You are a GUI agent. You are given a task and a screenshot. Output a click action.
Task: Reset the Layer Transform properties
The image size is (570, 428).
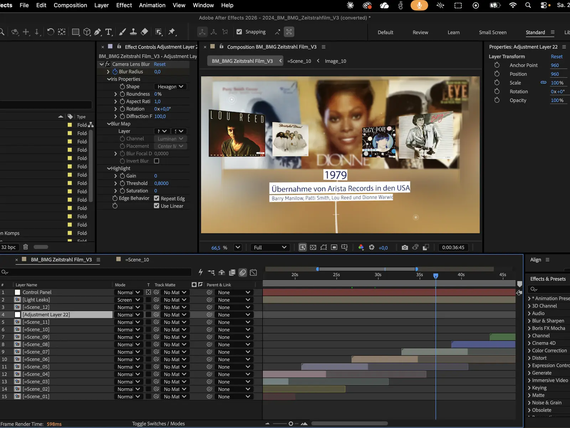[x=556, y=57]
